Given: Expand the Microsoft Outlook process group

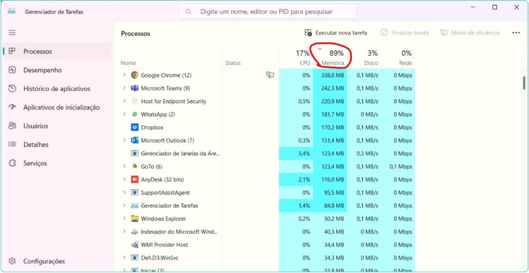Looking at the screenshot, I should [124, 140].
